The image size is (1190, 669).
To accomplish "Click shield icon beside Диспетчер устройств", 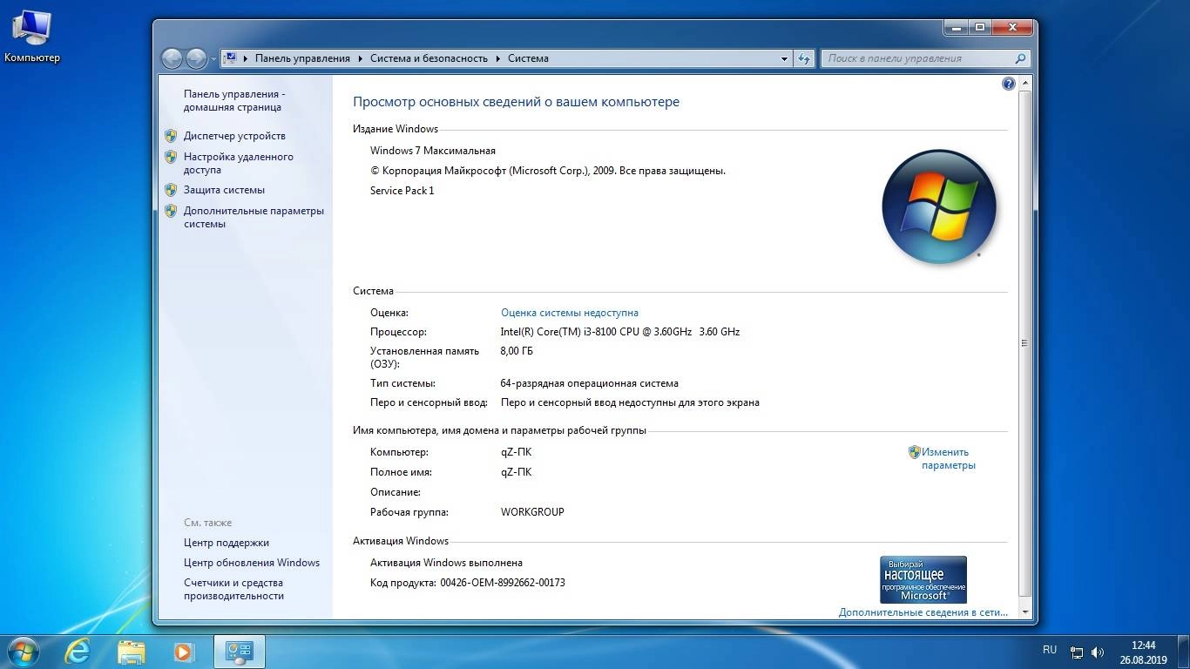I will tap(171, 136).
